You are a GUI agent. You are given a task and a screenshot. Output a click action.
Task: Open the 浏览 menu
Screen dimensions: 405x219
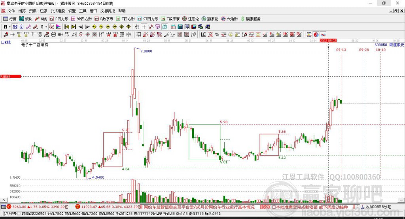click(22, 11)
